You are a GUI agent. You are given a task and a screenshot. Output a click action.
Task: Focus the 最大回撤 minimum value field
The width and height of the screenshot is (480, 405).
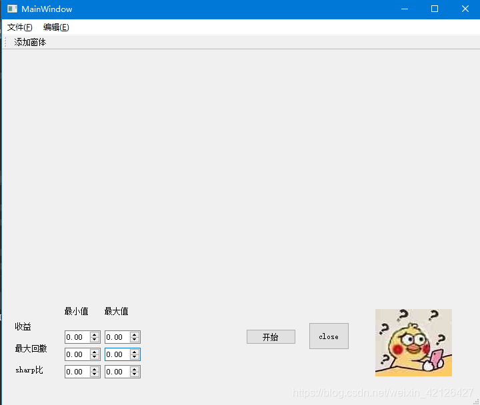tap(77, 354)
